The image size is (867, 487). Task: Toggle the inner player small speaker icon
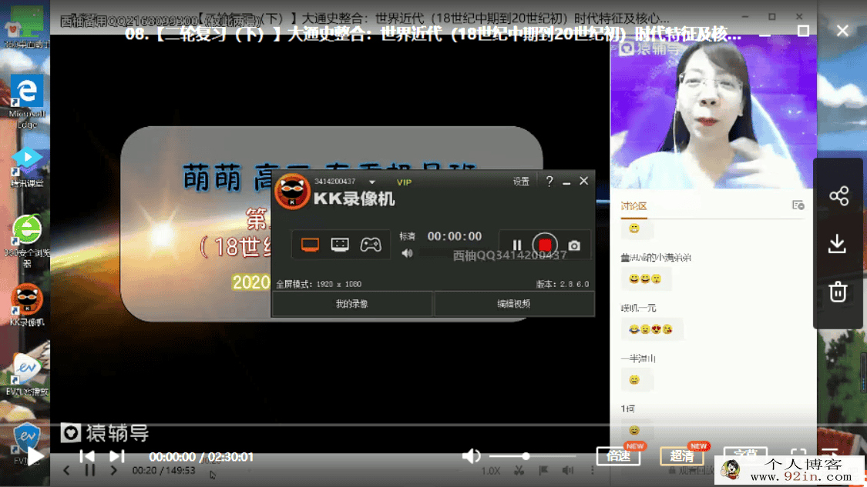point(568,470)
